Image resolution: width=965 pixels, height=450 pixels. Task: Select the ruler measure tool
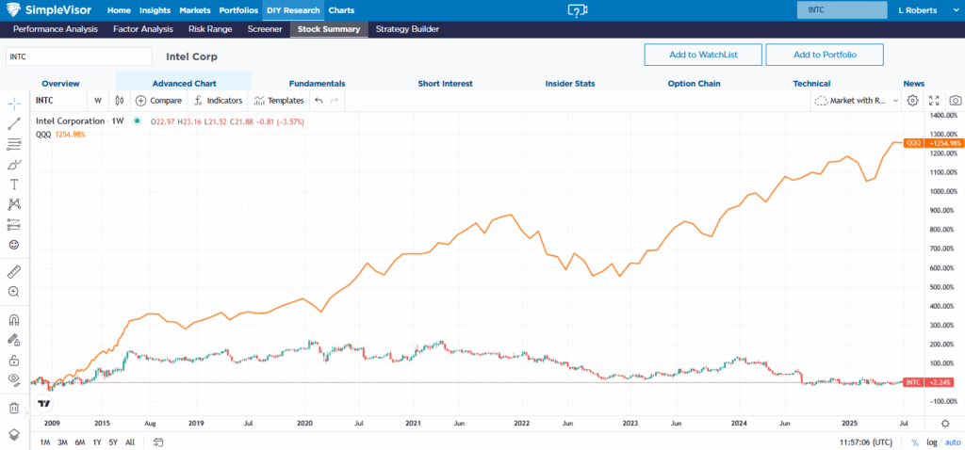(x=14, y=270)
